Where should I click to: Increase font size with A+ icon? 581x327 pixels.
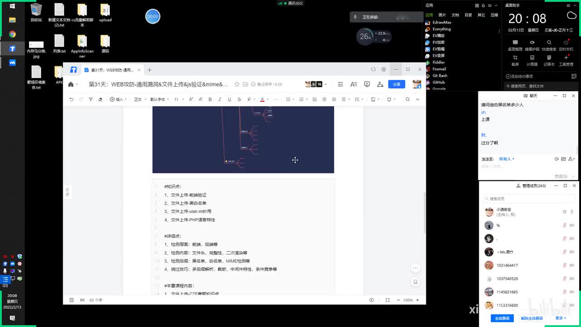[191, 99]
